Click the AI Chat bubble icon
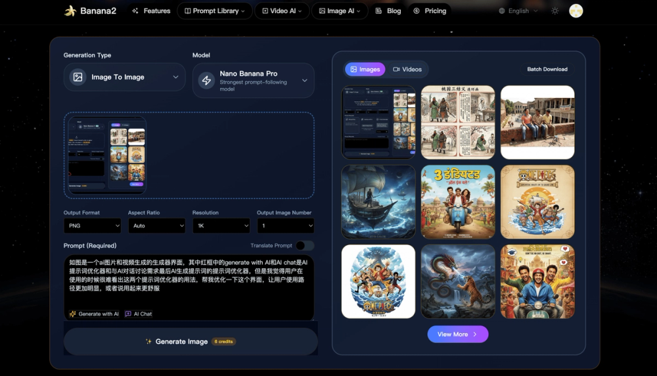657x376 pixels. click(x=128, y=314)
